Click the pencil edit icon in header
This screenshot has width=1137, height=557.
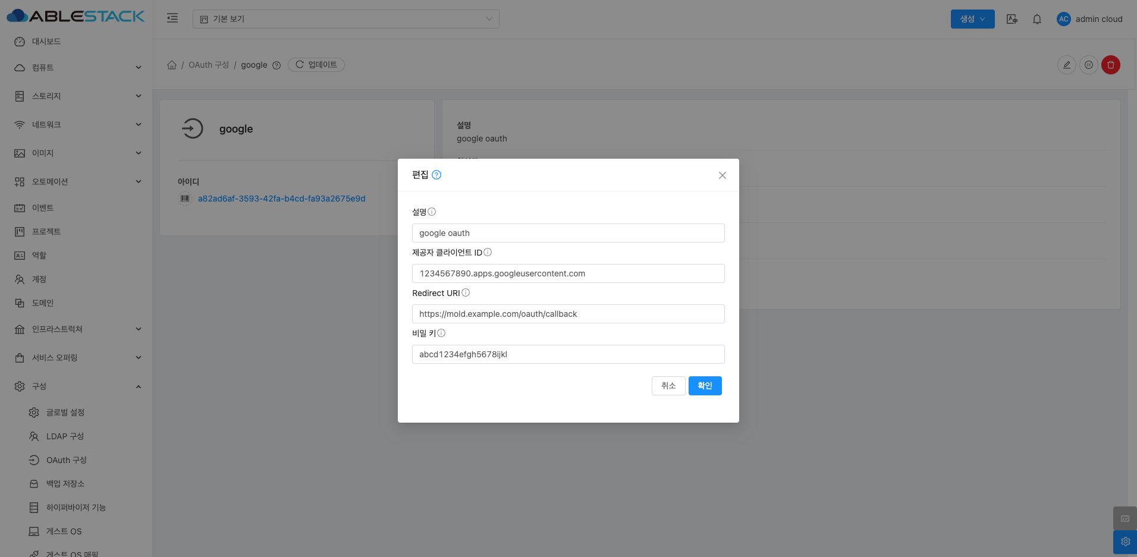point(1067,65)
